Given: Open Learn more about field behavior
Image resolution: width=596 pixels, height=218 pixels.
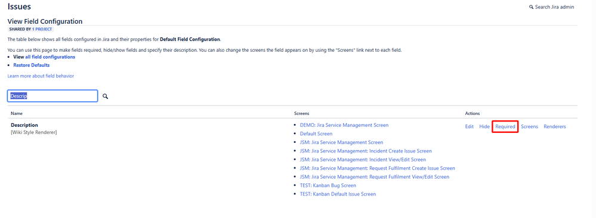Looking at the screenshot, I should pos(41,76).
